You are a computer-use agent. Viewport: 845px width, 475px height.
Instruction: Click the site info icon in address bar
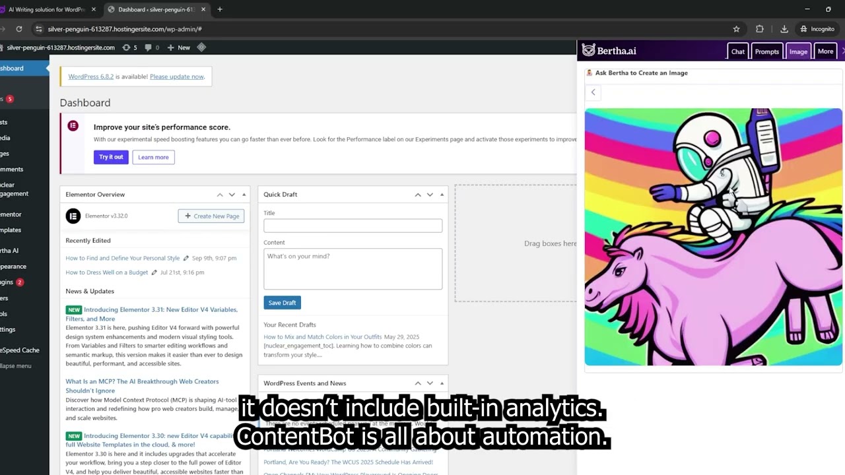click(x=39, y=29)
